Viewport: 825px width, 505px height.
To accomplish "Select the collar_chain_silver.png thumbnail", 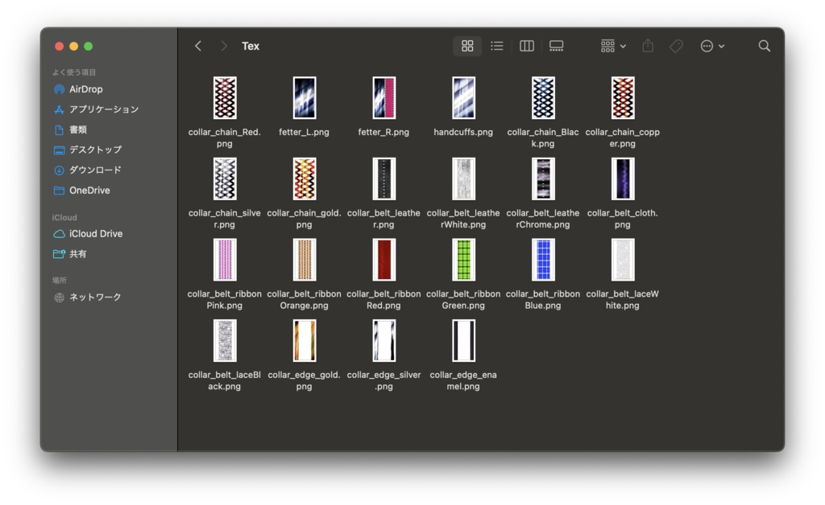I will tap(225, 179).
